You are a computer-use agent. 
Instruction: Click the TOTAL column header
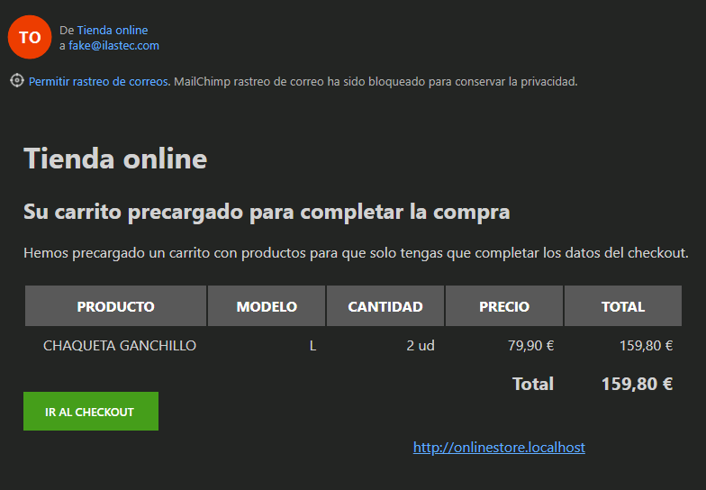pos(622,306)
